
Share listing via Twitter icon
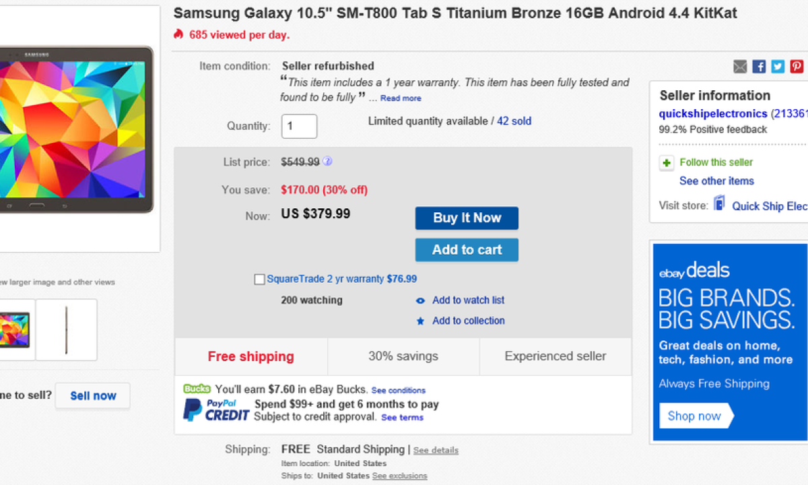[x=778, y=66]
